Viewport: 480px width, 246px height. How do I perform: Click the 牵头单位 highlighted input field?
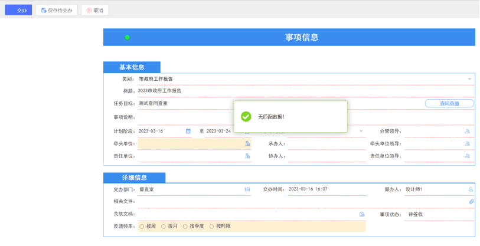194,143
